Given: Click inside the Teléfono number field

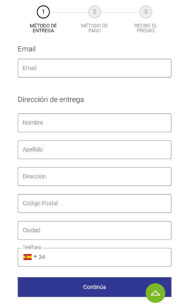Looking at the screenshot, I should [x=108, y=257].
